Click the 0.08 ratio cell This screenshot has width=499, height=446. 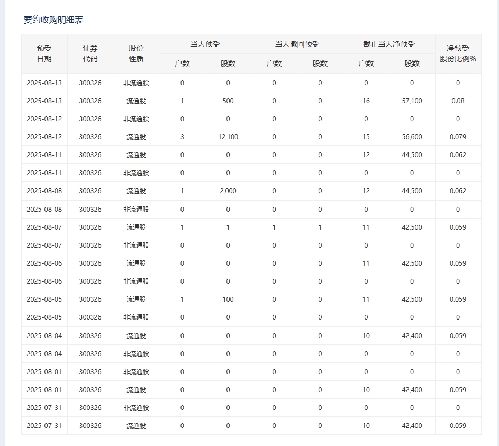(x=458, y=101)
